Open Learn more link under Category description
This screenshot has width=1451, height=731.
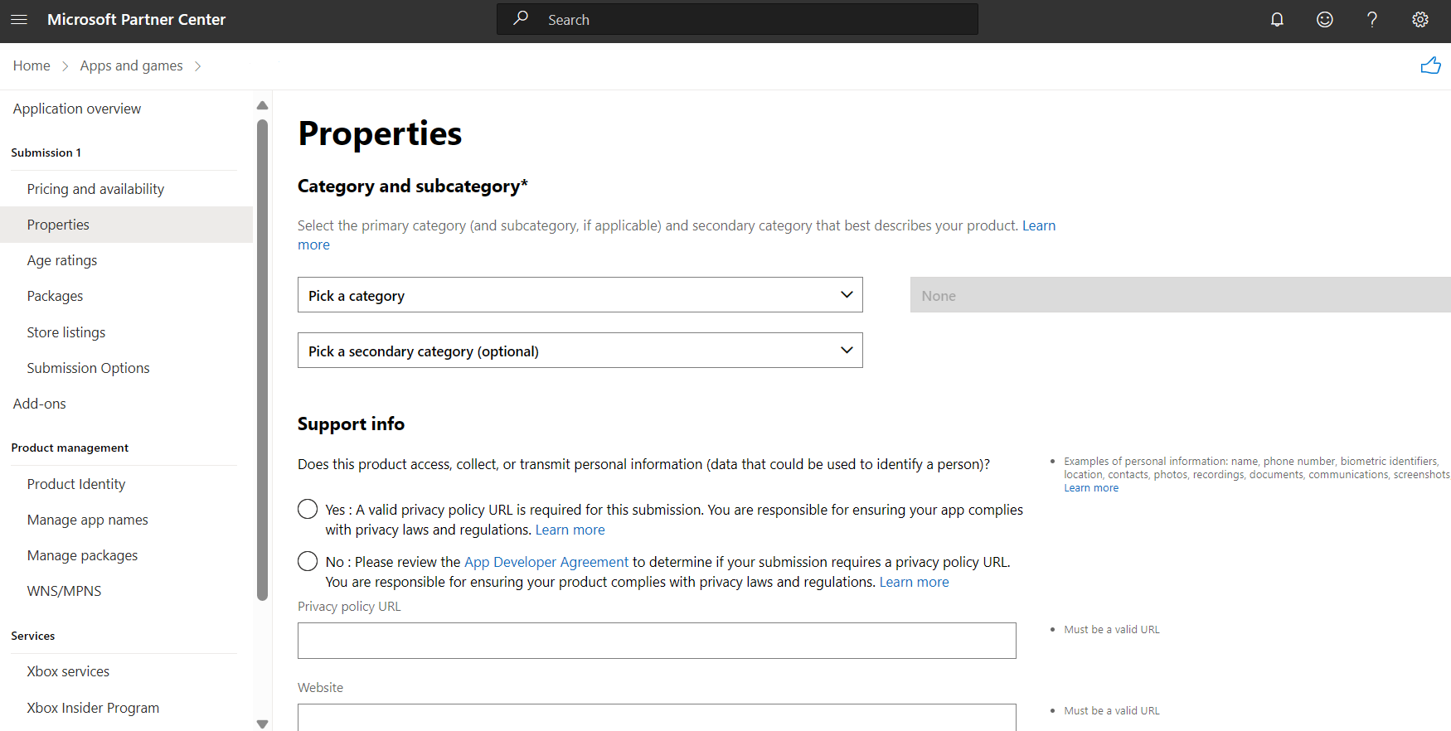point(1039,225)
